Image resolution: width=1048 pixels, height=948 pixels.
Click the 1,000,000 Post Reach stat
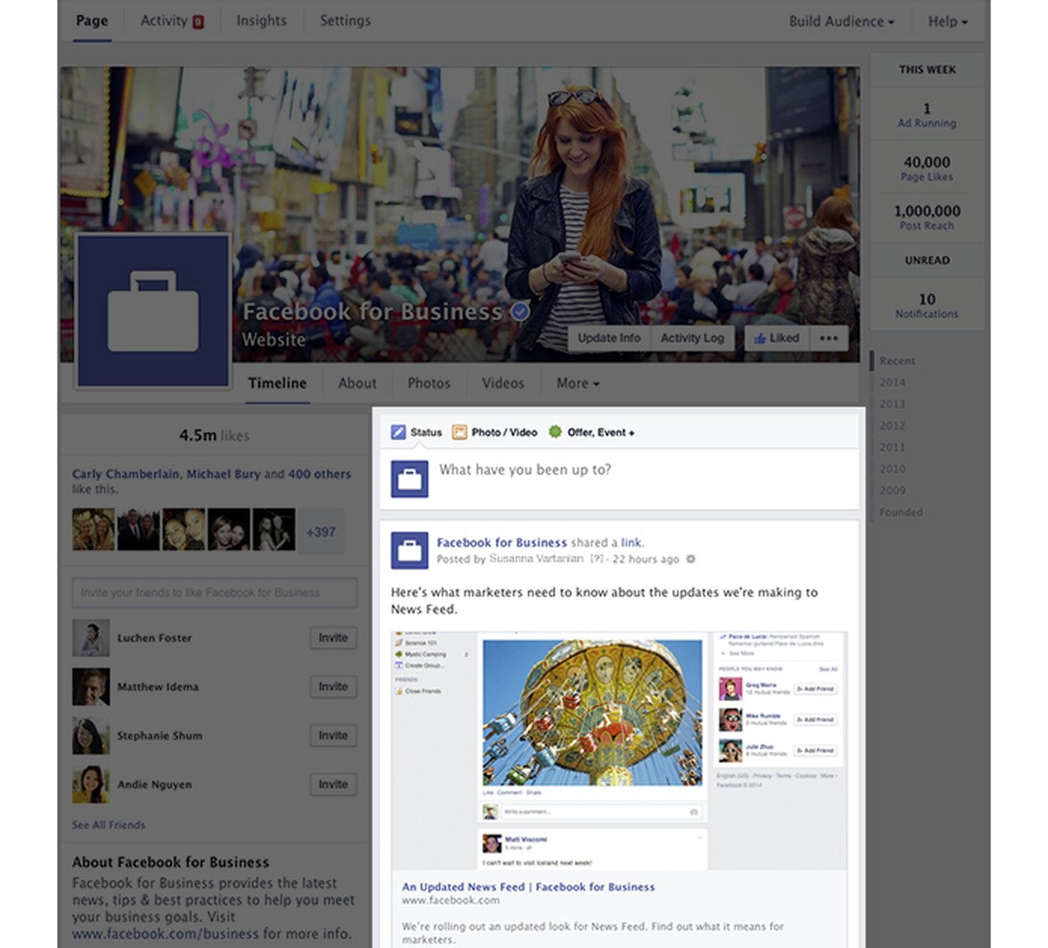pos(927,217)
